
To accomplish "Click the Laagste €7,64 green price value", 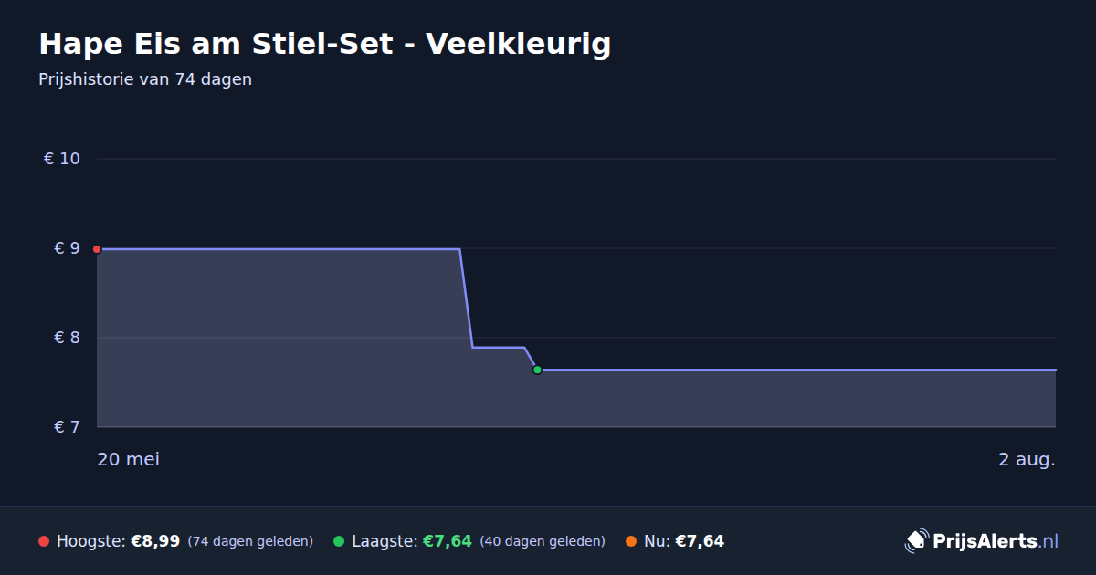I will (x=447, y=541).
